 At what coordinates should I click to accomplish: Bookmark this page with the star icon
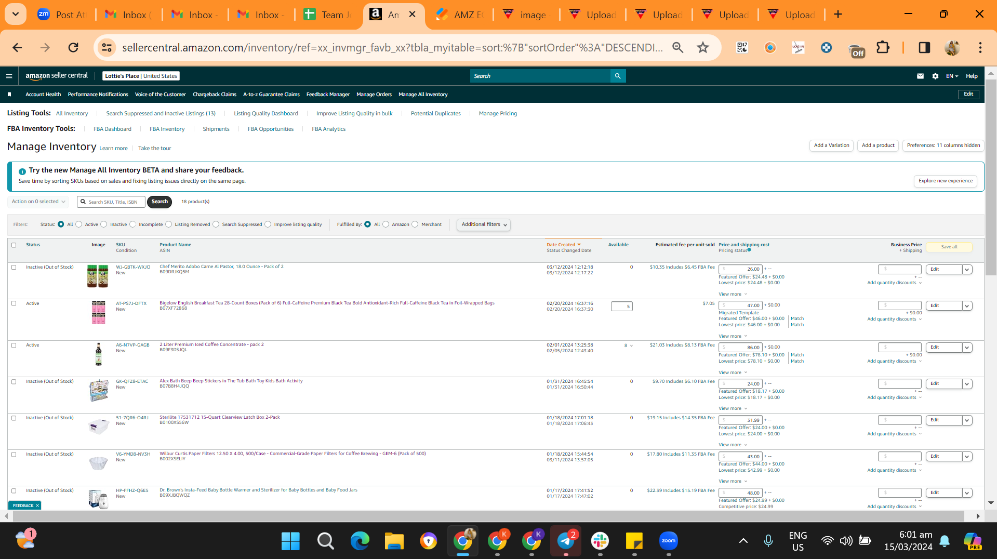click(x=703, y=48)
